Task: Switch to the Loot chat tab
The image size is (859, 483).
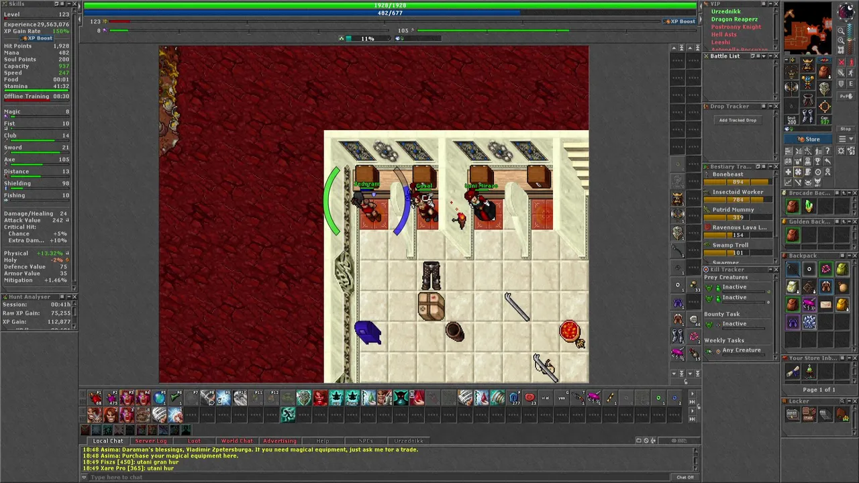Action: click(194, 441)
